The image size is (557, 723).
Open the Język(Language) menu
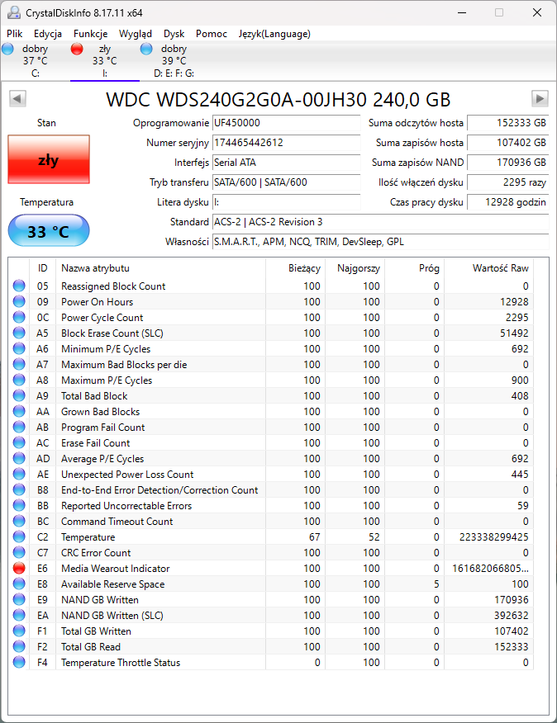tap(274, 34)
